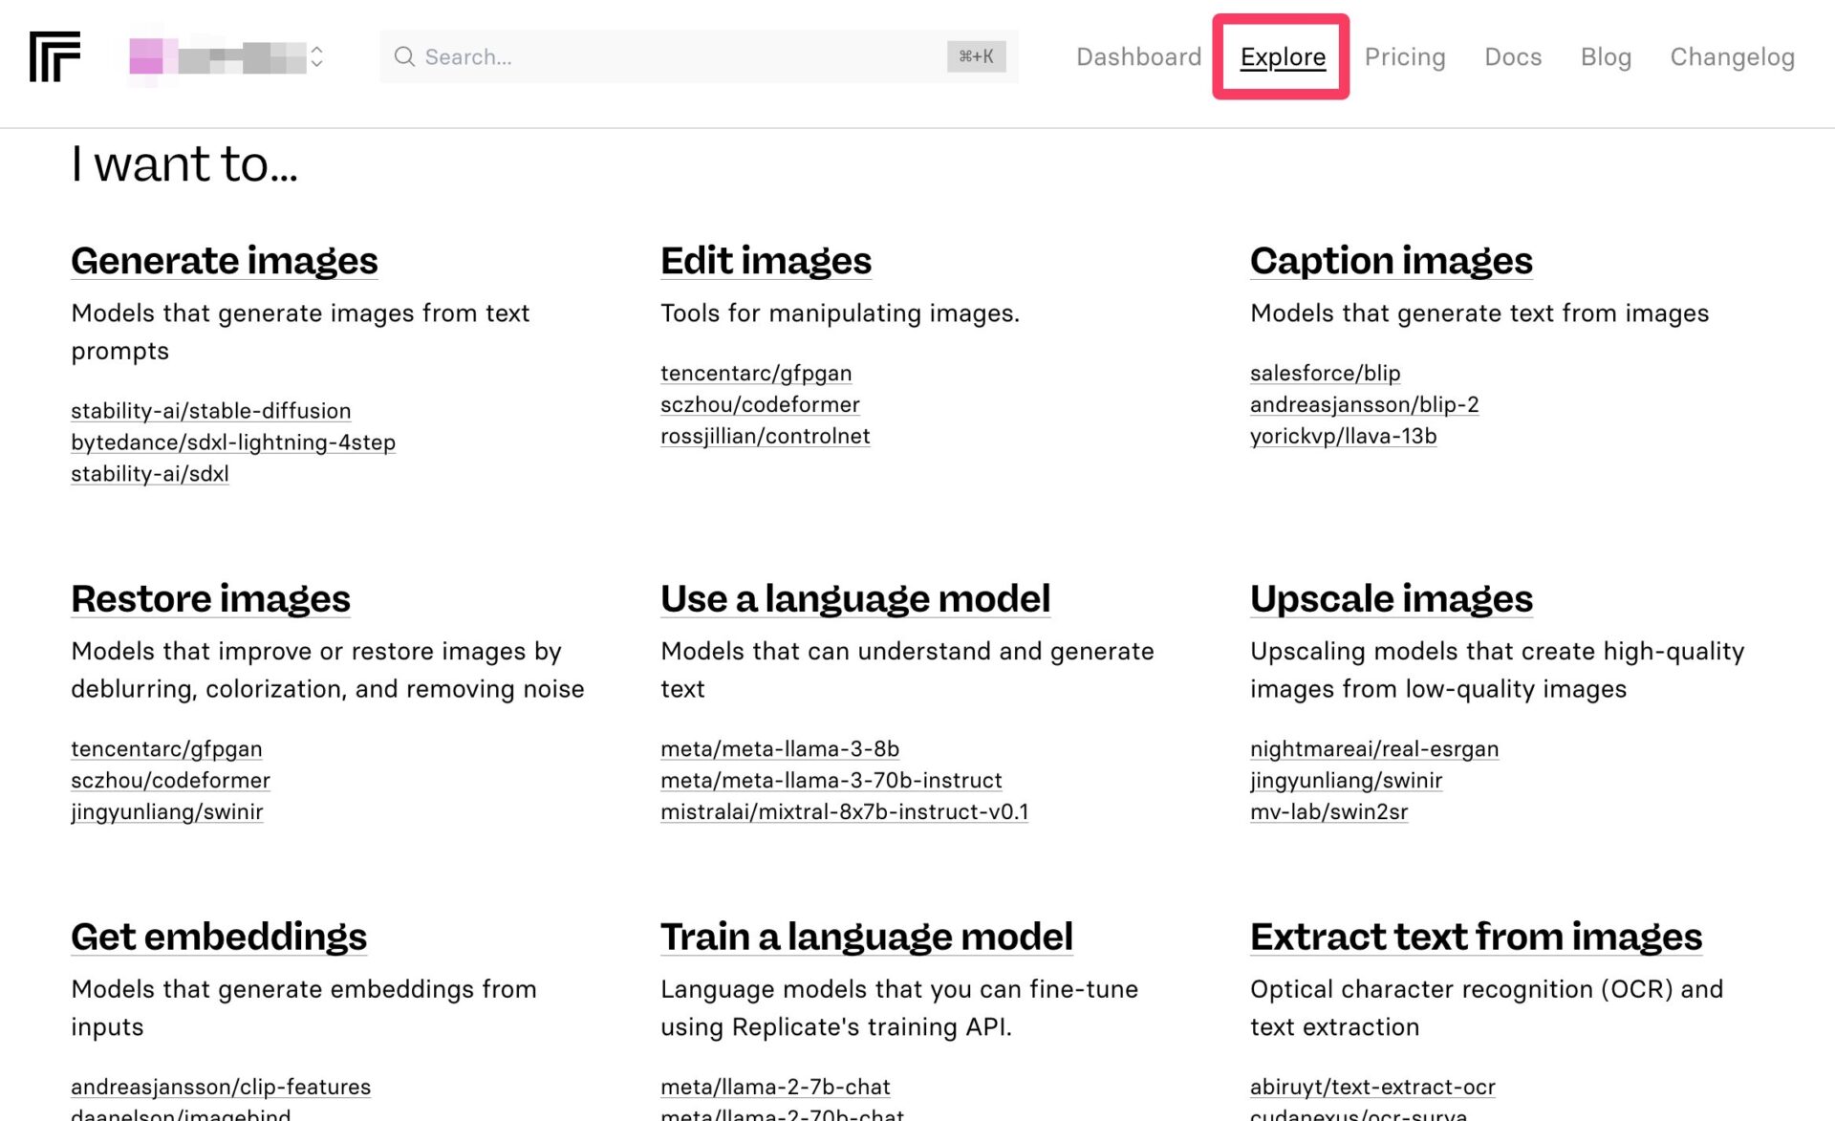Open meta/meta-llama-3-70b-instruct model
This screenshot has width=1835, height=1121.
[x=831, y=780]
